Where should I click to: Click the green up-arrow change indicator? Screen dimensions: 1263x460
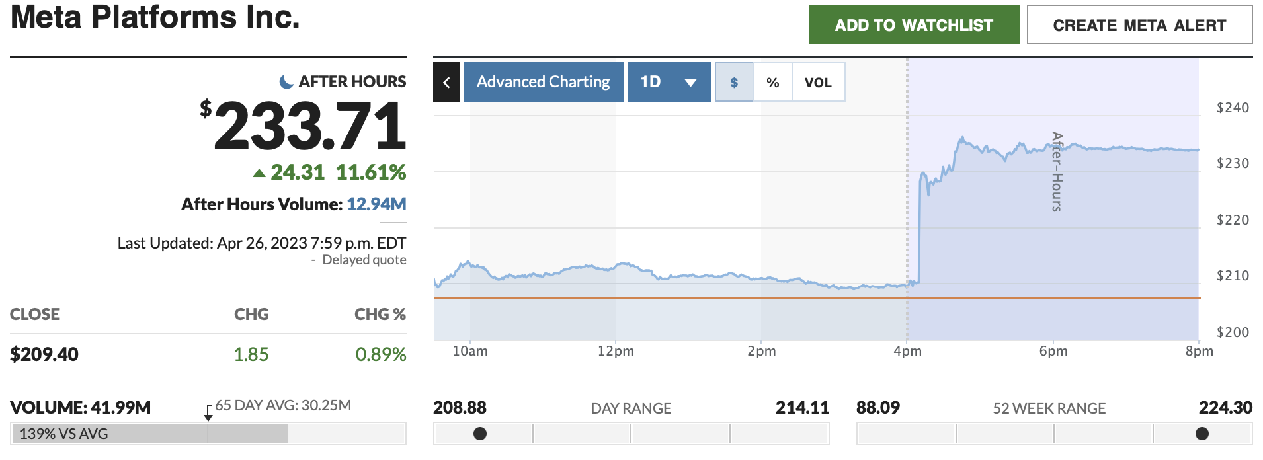point(259,173)
